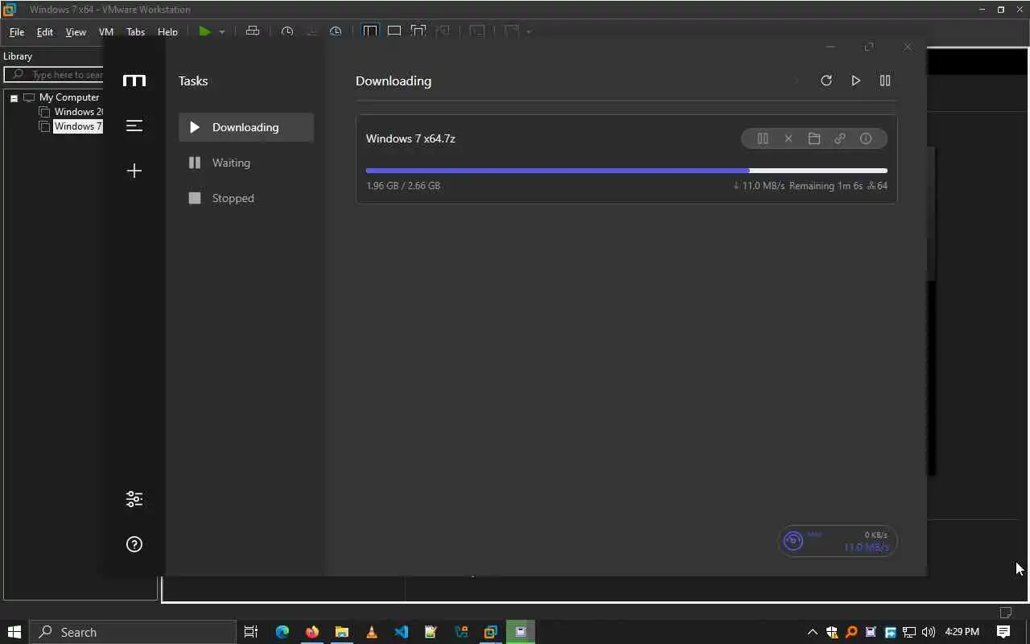This screenshot has height=644, width=1030.
Task: Select Windows 7 VM in library
Action: coord(78,126)
